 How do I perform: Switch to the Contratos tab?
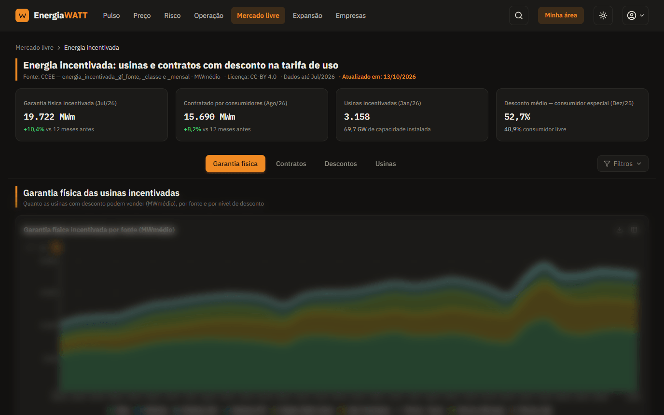pos(291,164)
